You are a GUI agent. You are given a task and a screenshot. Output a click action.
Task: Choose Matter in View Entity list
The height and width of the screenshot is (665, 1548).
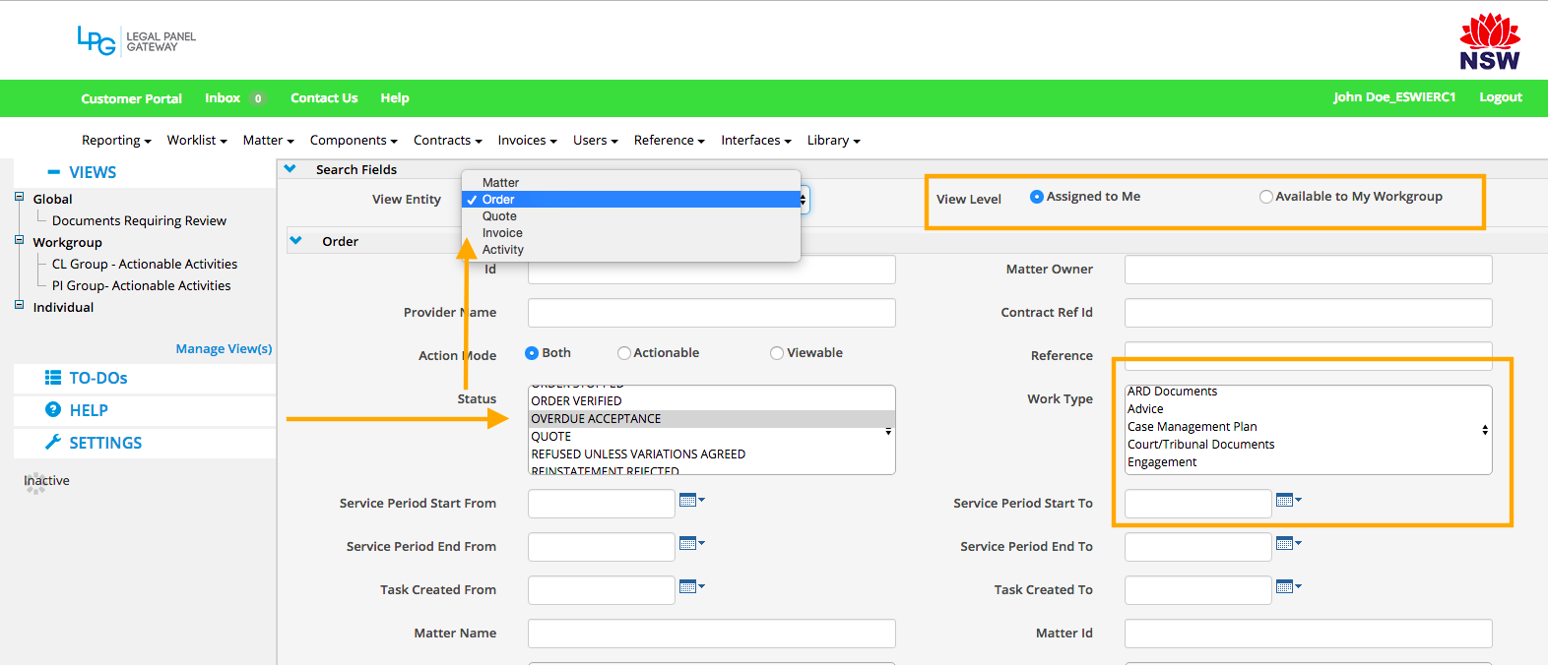tap(631, 183)
